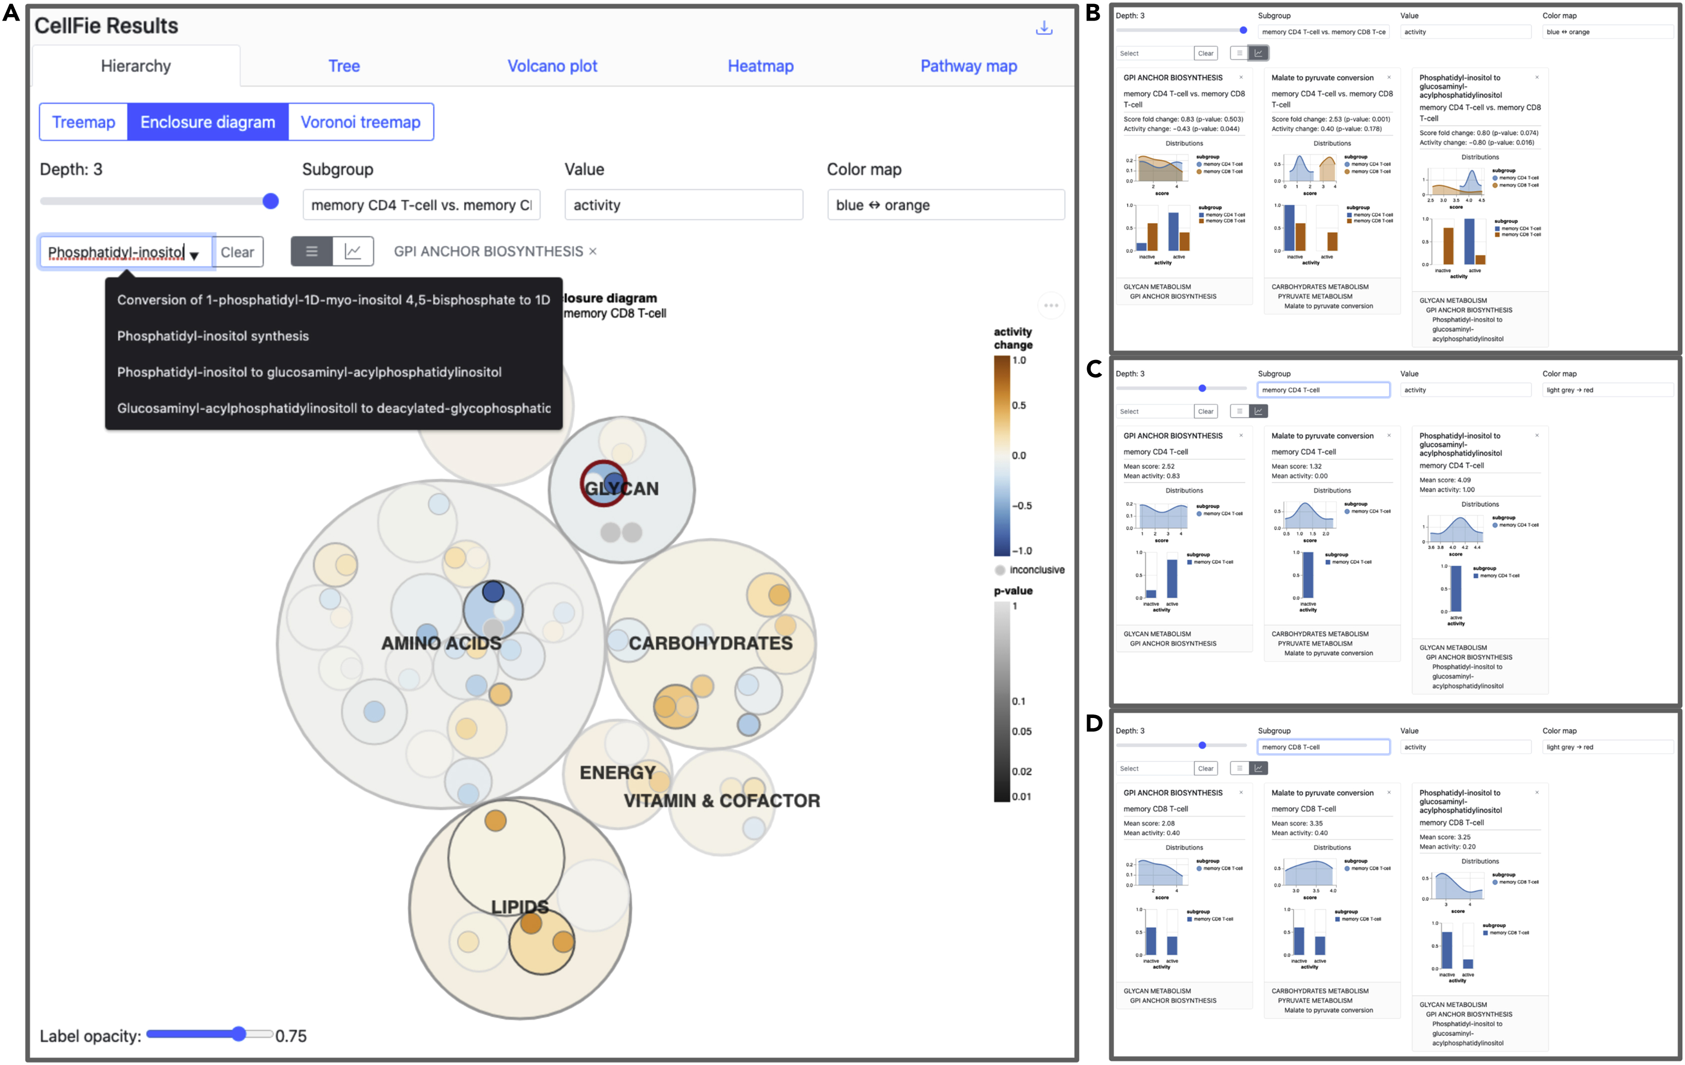The width and height of the screenshot is (1685, 1065).
Task: Click the Label opacity slider handle
Action: tap(238, 1034)
